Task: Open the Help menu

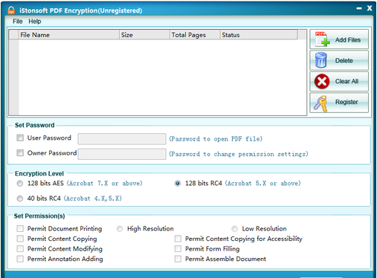Action: [35, 22]
